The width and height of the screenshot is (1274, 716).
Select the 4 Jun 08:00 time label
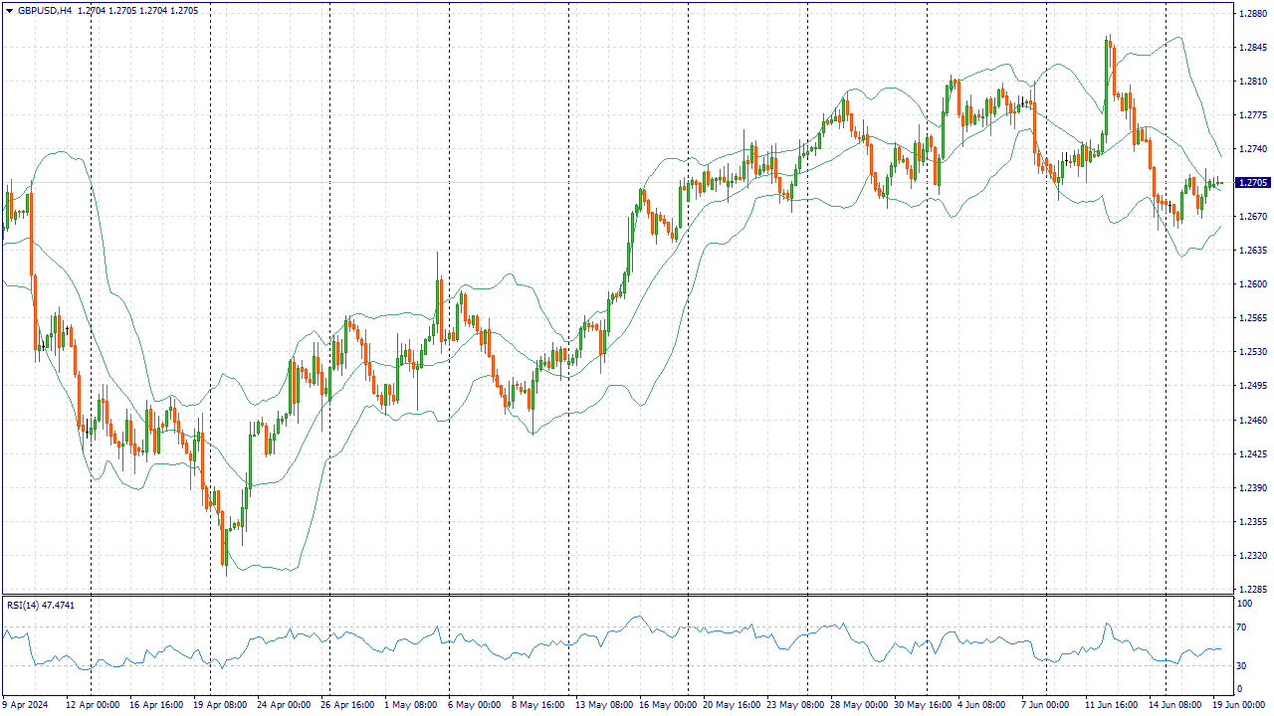[980, 704]
